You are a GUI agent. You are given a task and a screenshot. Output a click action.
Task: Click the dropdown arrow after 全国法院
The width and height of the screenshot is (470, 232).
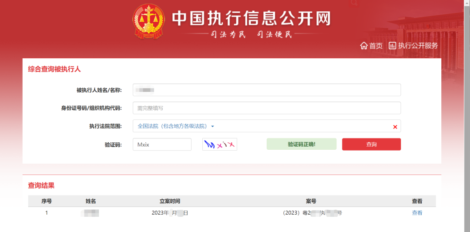pos(212,127)
